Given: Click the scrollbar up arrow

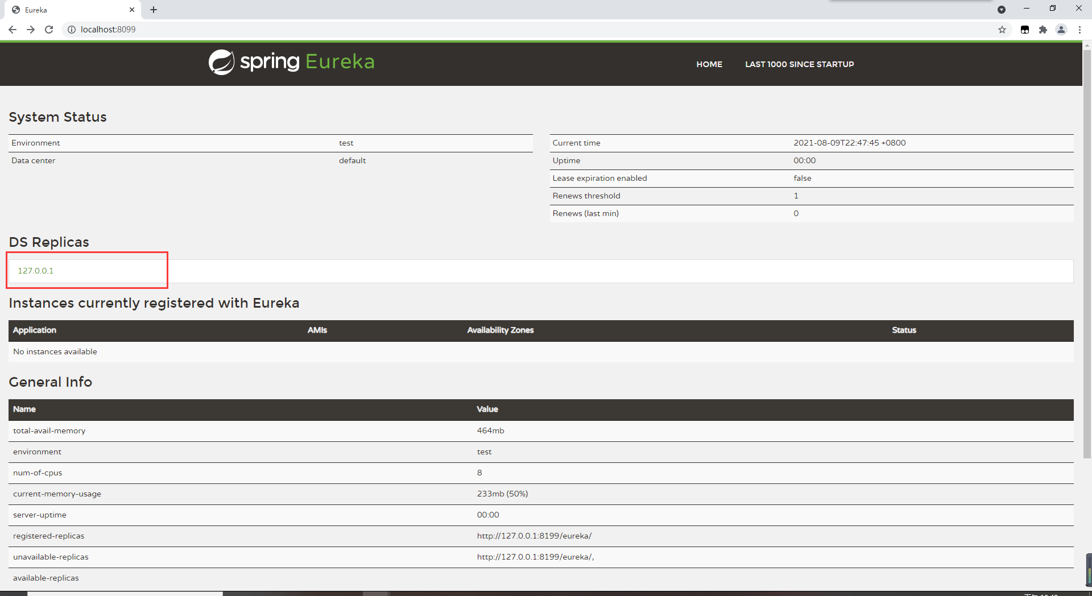Looking at the screenshot, I should pos(1087,45).
